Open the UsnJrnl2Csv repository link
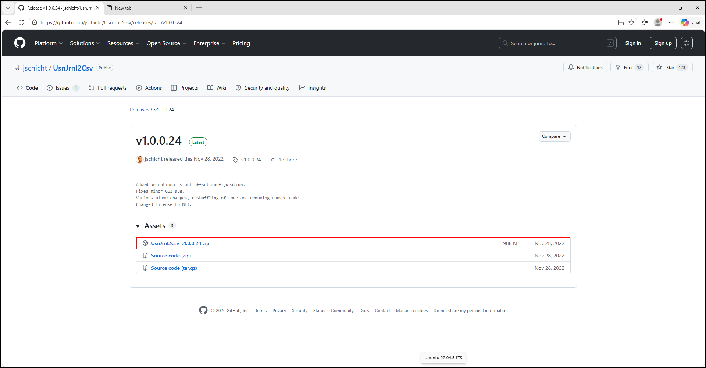The image size is (706, 368). click(73, 68)
